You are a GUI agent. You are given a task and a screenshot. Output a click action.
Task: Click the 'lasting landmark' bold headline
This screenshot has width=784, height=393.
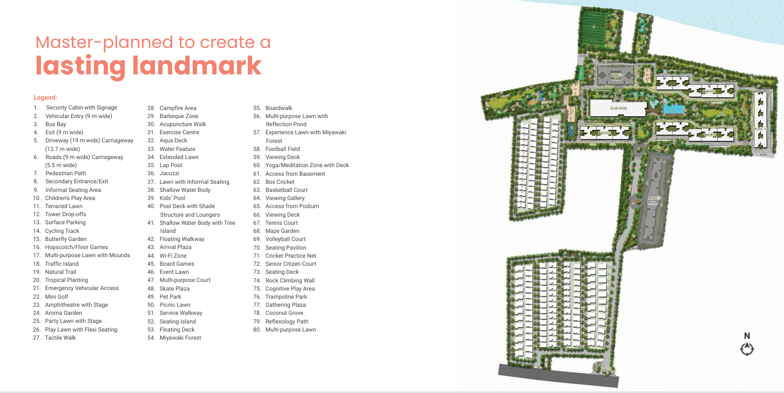click(148, 66)
